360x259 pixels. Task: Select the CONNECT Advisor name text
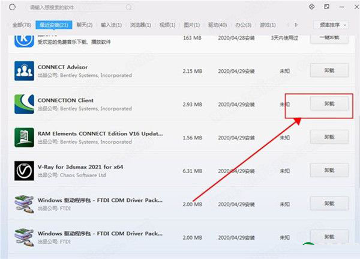click(x=62, y=67)
